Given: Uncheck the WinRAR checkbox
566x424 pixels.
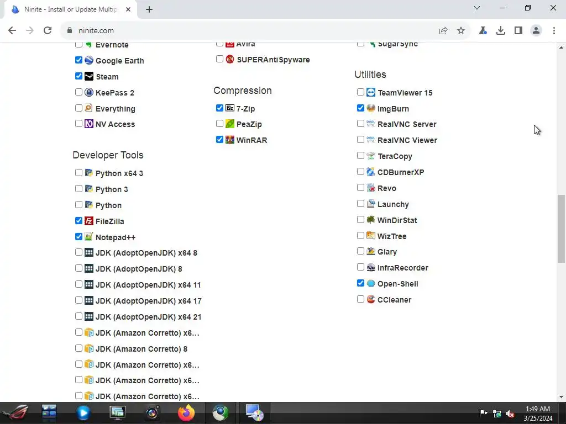Looking at the screenshot, I should (x=219, y=139).
